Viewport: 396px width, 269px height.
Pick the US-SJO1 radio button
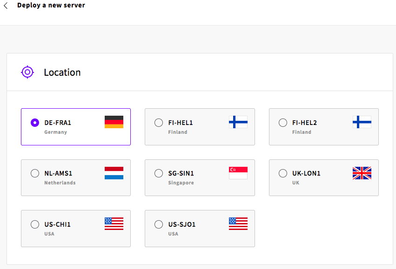coord(159,224)
